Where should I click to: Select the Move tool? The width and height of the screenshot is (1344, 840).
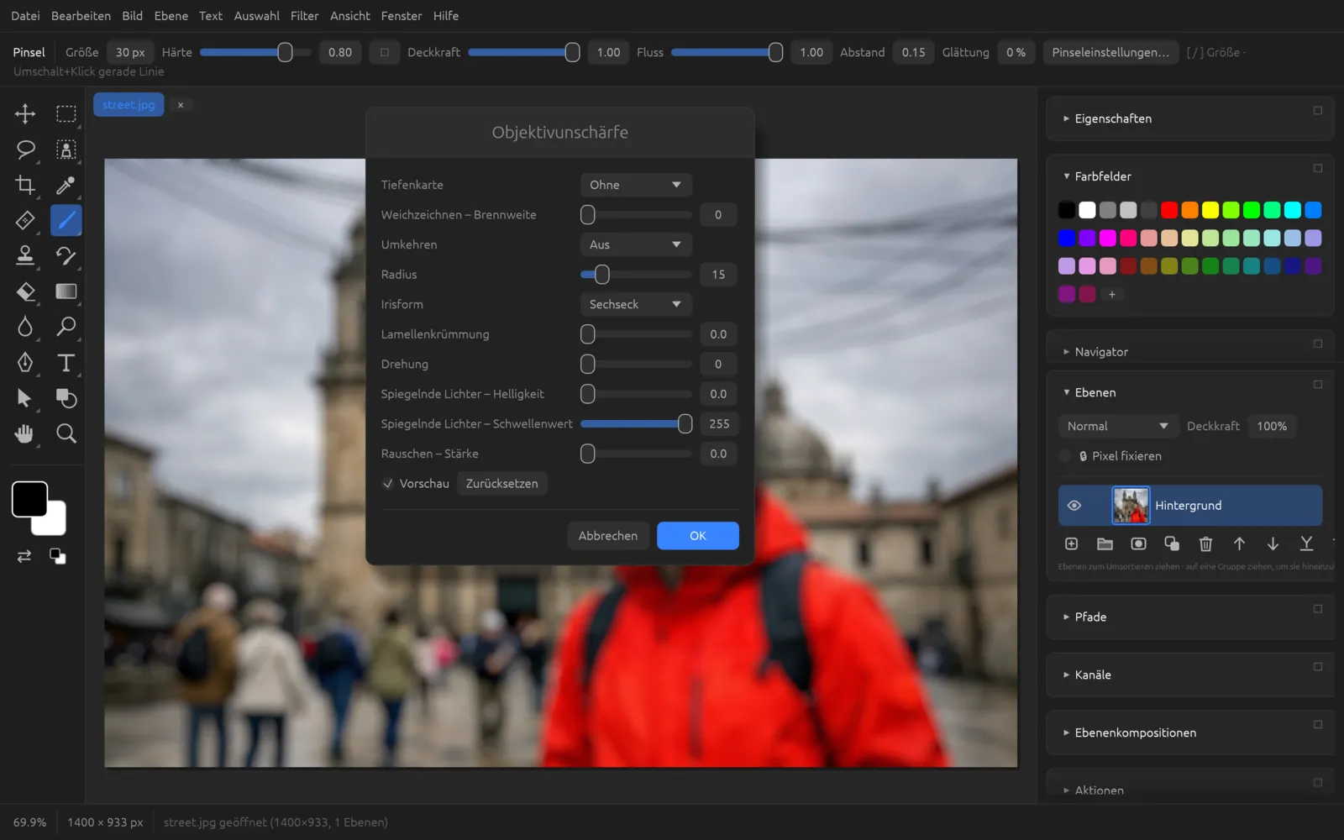tap(25, 113)
